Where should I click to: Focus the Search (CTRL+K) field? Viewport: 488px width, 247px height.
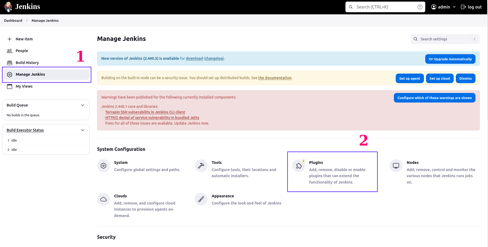(x=385, y=7)
